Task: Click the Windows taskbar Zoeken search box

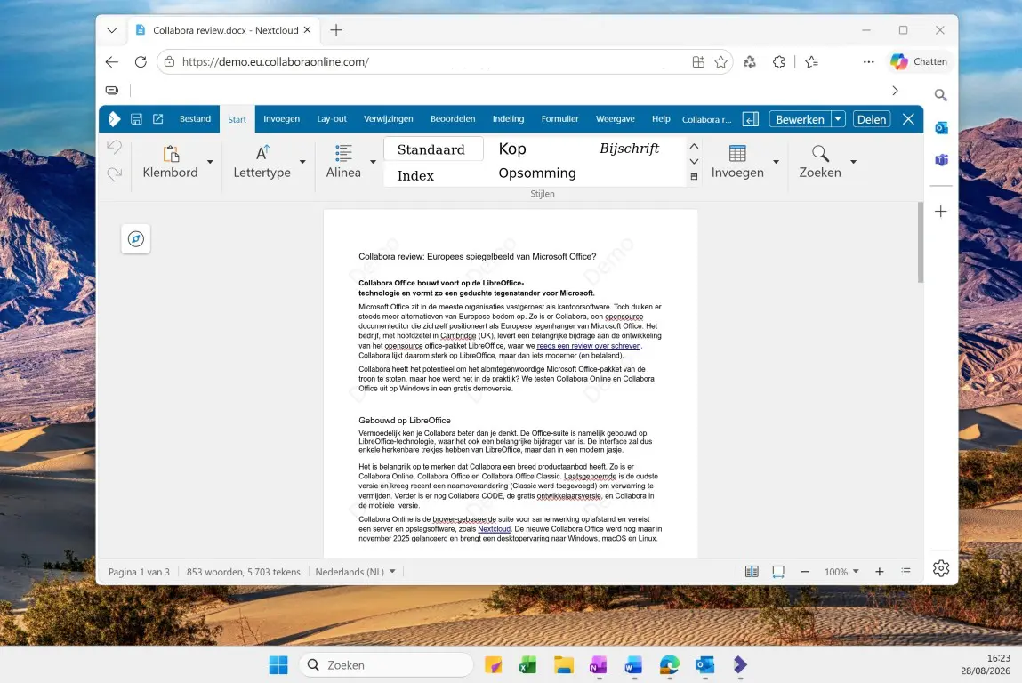Action: [x=387, y=664]
